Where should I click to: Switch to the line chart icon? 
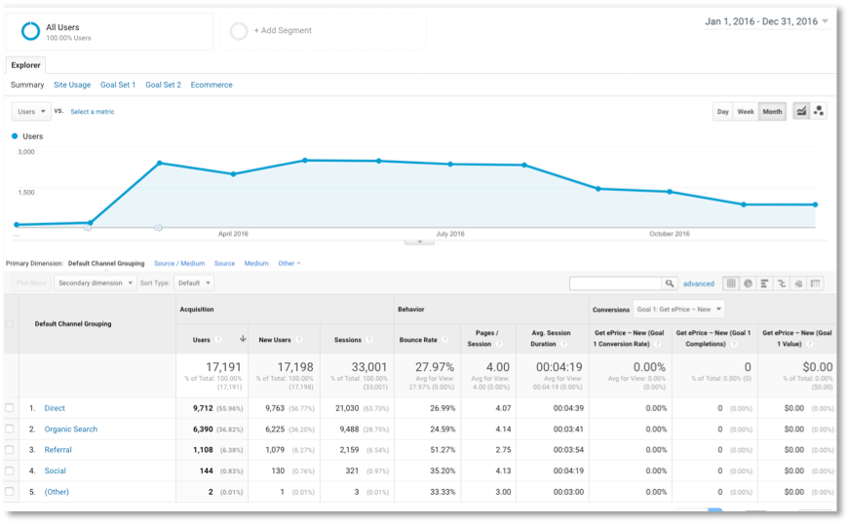point(801,111)
